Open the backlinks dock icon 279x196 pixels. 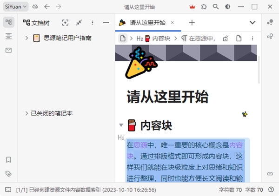(270, 174)
